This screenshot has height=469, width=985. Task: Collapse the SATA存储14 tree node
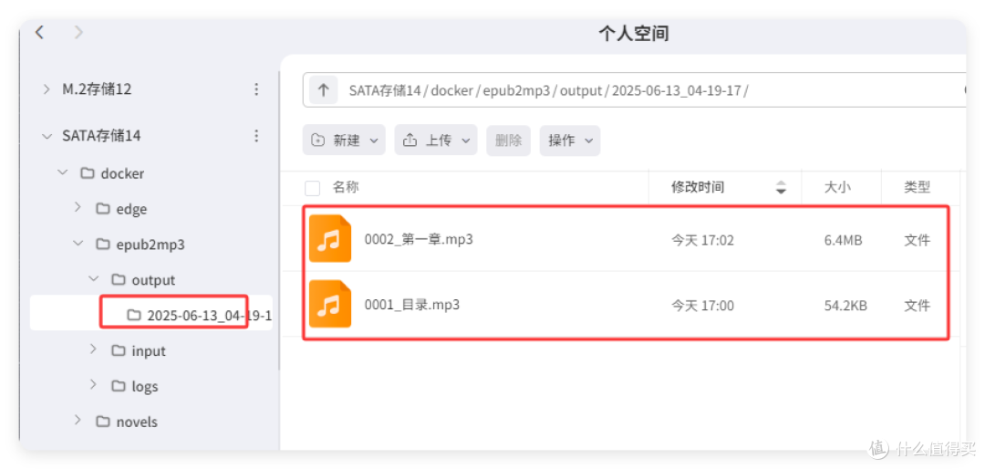[46, 136]
